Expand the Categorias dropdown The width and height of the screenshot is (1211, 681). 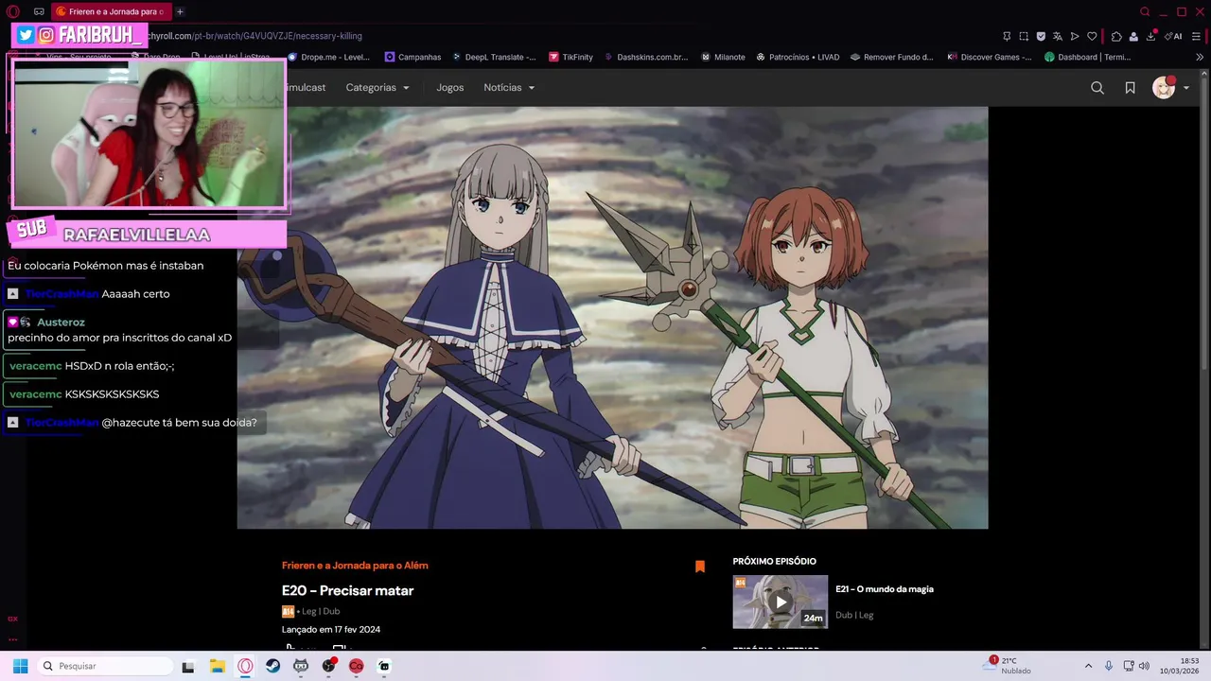(377, 87)
